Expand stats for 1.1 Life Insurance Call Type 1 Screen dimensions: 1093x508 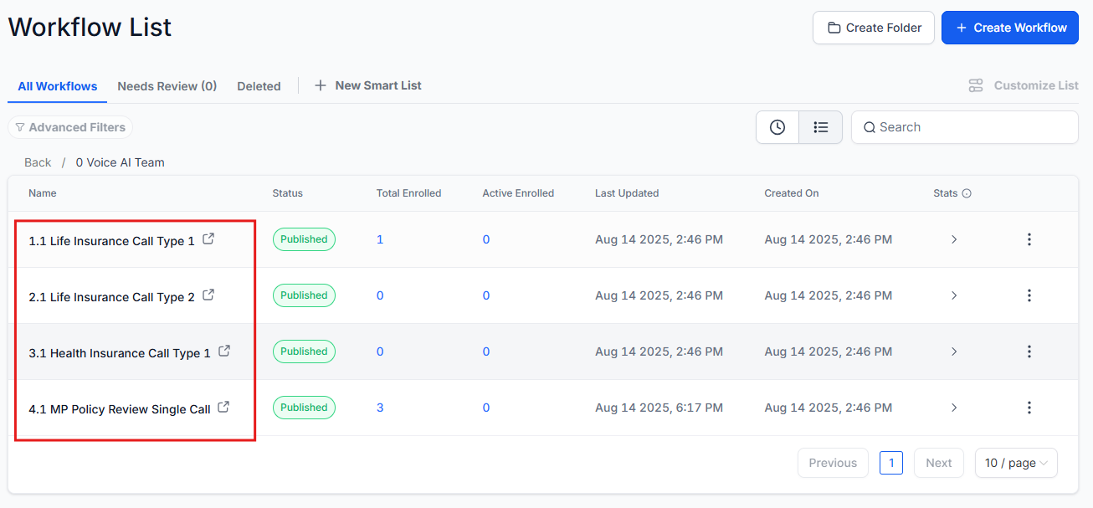click(x=954, y=239)
